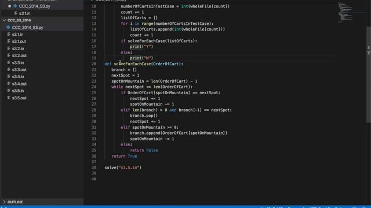Click the file icon next to s3.5.in
Image resolution: width=371 pixels, height=208 pixels.
tap(9, 91)
